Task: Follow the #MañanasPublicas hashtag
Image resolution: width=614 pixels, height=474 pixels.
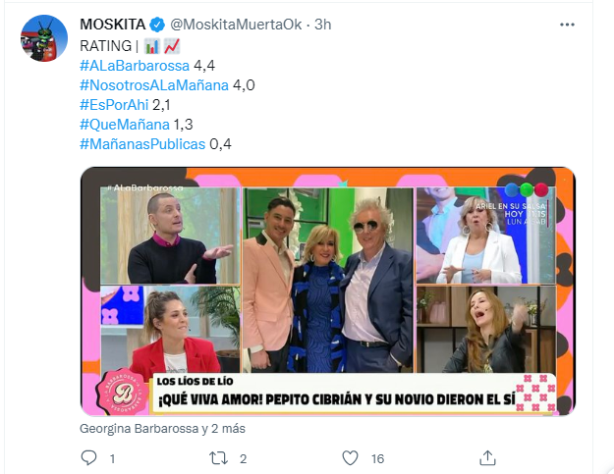Action: (x=142, y=144)
